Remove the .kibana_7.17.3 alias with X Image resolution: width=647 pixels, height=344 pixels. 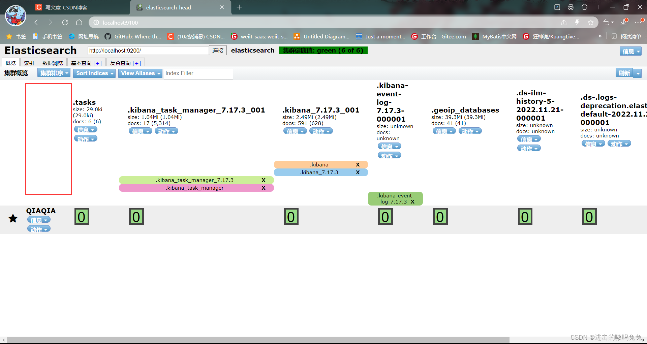pos(358,172)
